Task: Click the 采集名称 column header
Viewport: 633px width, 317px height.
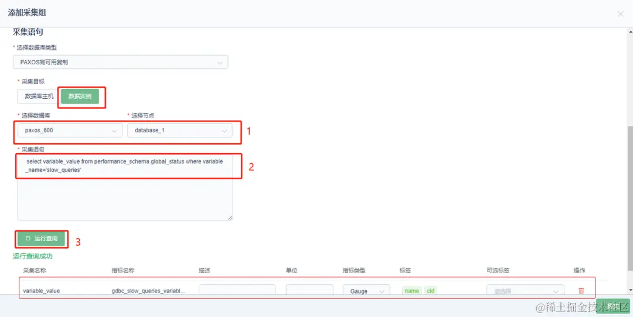Action: (x=35, y=271)
